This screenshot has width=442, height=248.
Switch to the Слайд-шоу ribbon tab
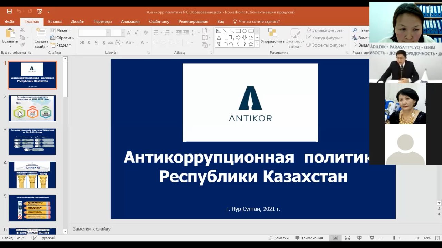(x=159, y=21)
